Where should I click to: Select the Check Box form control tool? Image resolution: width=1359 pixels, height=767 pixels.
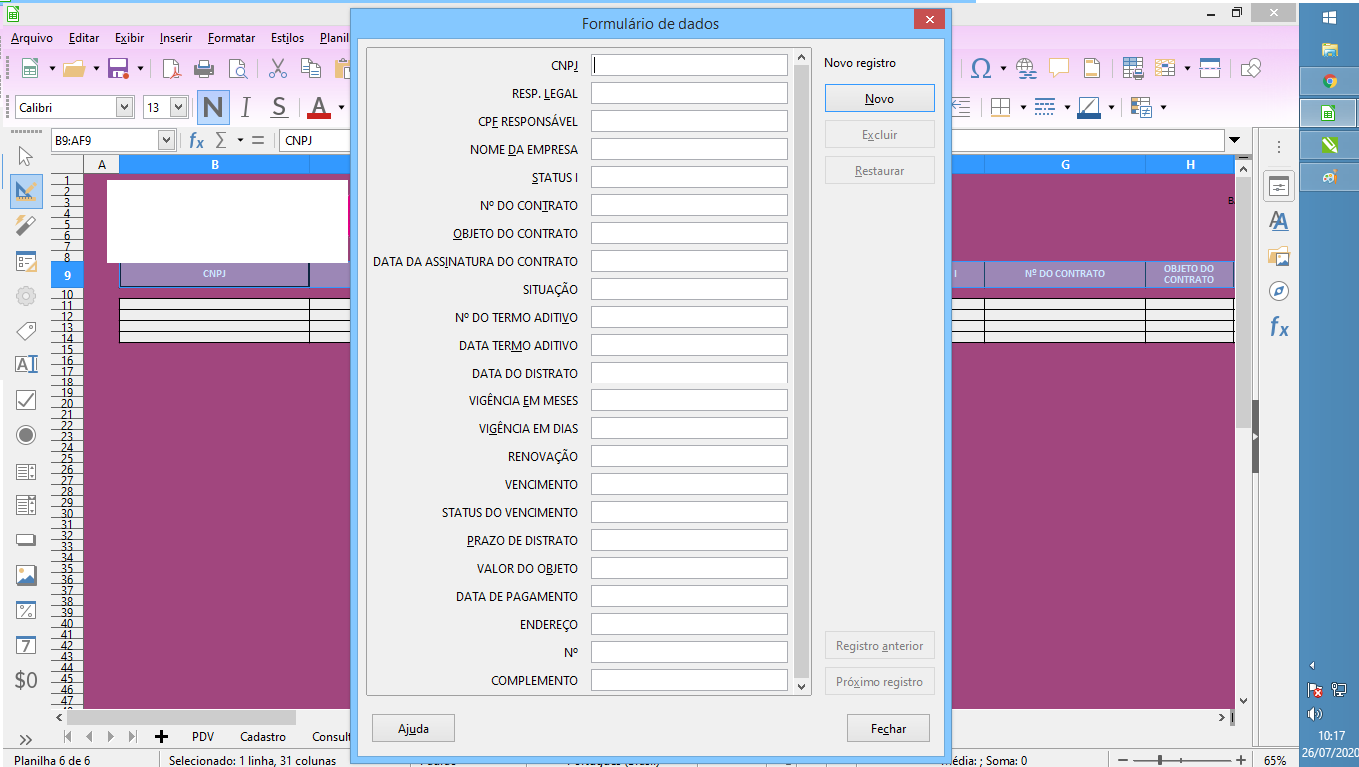[x=26, y=400]
